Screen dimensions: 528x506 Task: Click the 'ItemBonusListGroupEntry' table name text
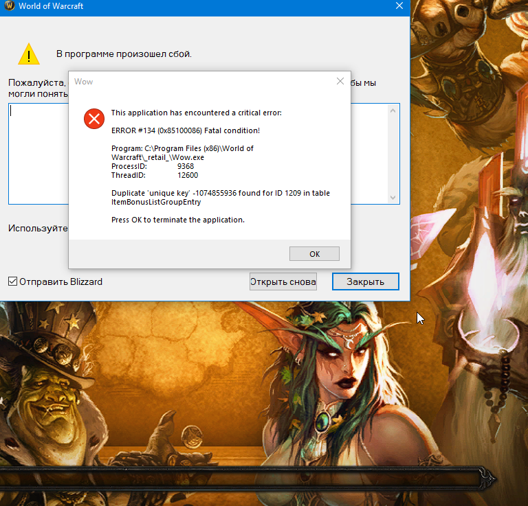[156, 202]
